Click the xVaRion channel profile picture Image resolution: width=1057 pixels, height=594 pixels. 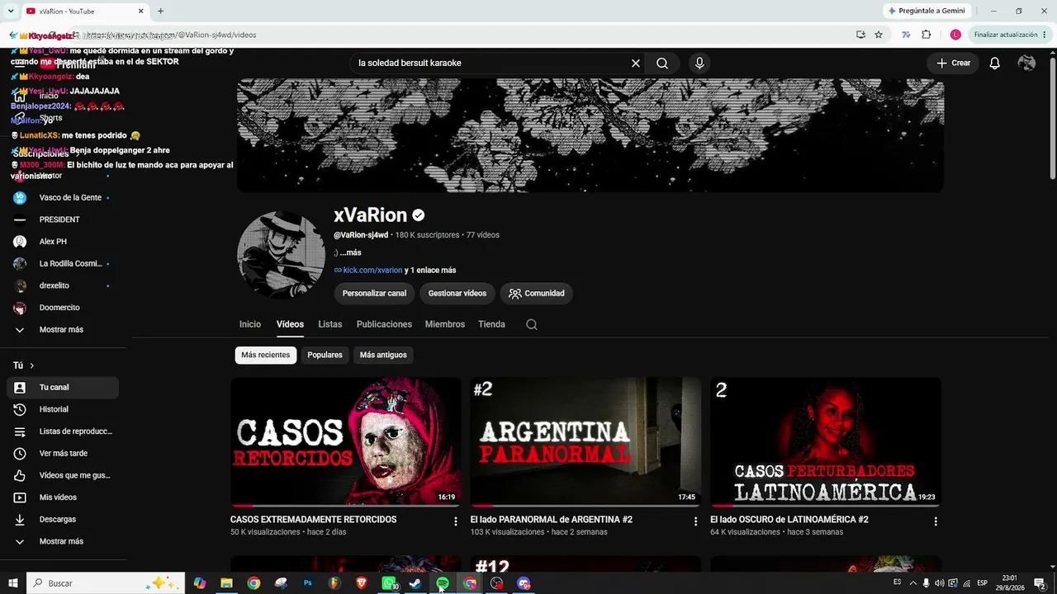click(x=281, y=255)
